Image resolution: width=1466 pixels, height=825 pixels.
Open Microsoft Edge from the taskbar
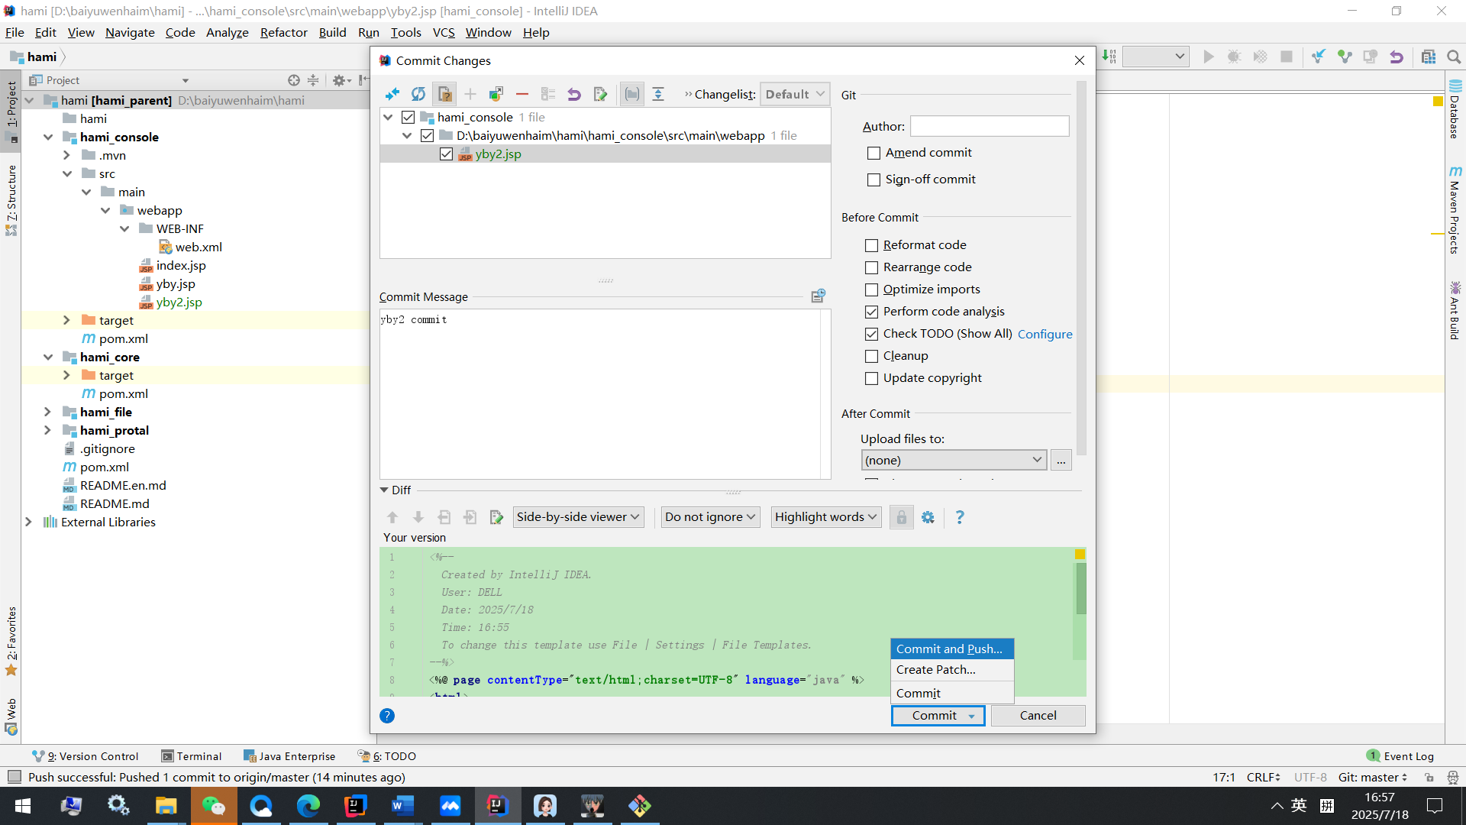pos(308,806)
